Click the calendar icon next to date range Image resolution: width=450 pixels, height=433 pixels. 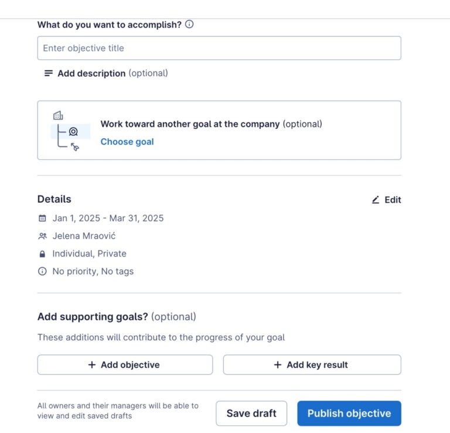42,218
